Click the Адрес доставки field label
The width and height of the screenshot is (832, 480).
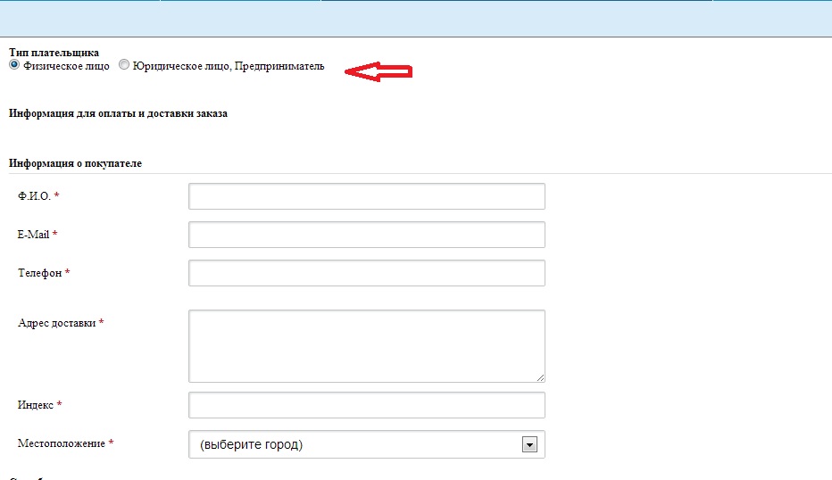57,323
